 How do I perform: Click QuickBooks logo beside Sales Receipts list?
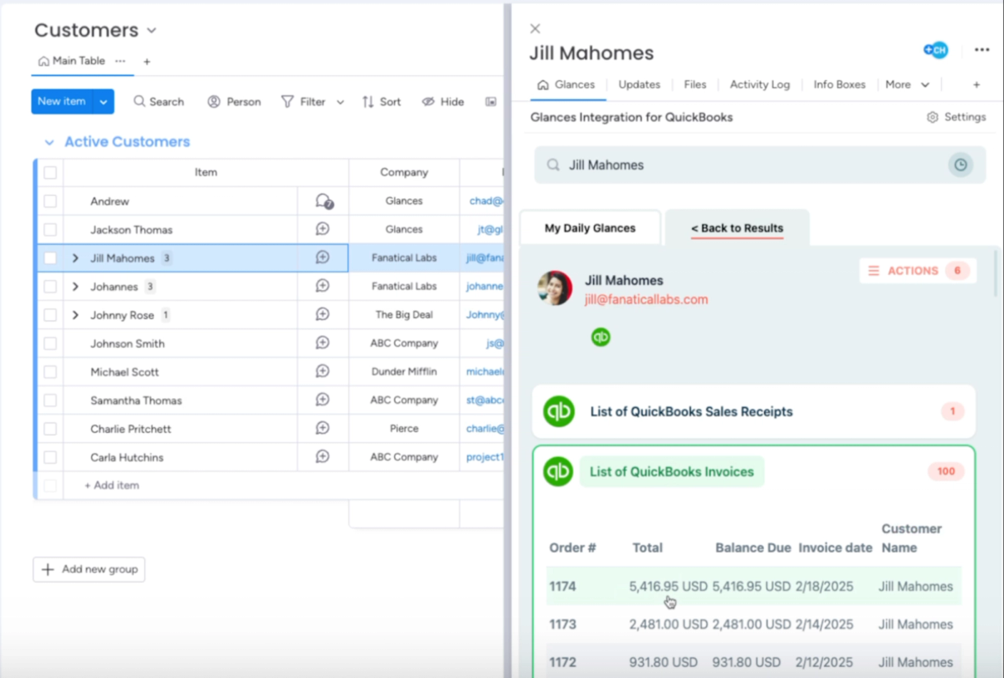point(559,411)
